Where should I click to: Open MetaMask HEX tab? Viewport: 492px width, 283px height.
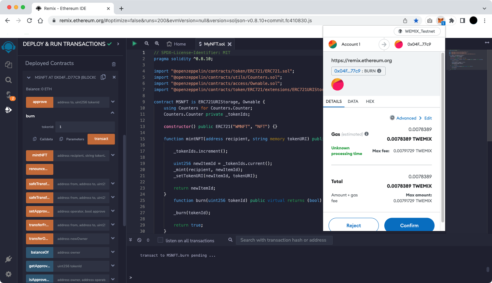370,101
